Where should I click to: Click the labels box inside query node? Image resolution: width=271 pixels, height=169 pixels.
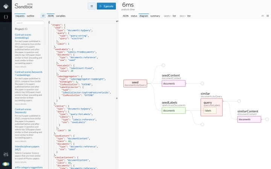point(210,110)
